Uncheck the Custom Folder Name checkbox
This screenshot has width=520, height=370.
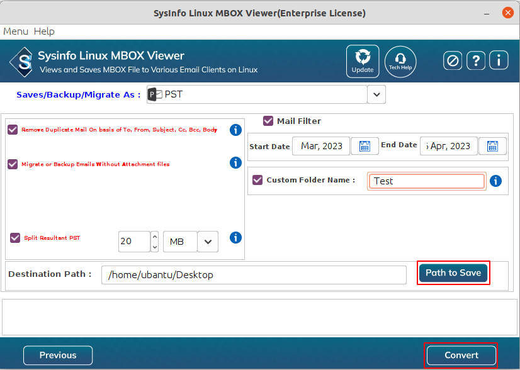point(257,180)
